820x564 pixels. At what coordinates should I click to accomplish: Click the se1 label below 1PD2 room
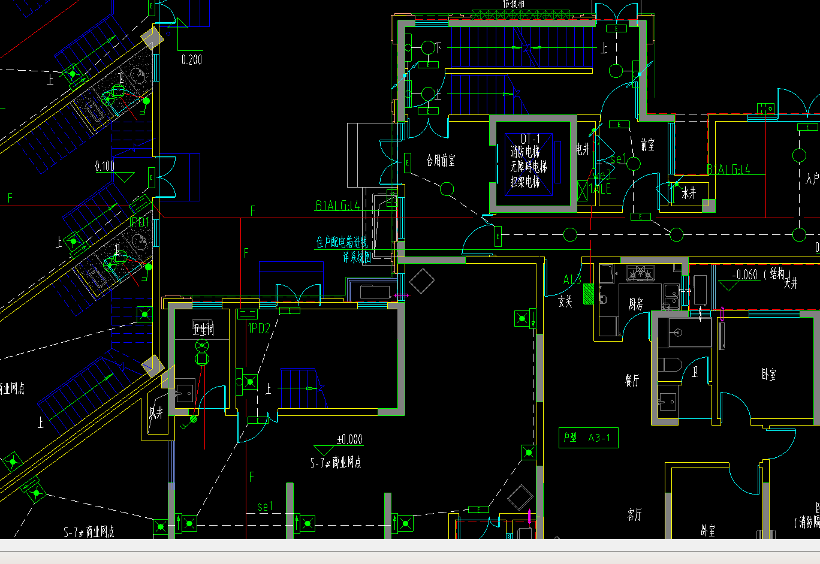(x=265, y=506)
